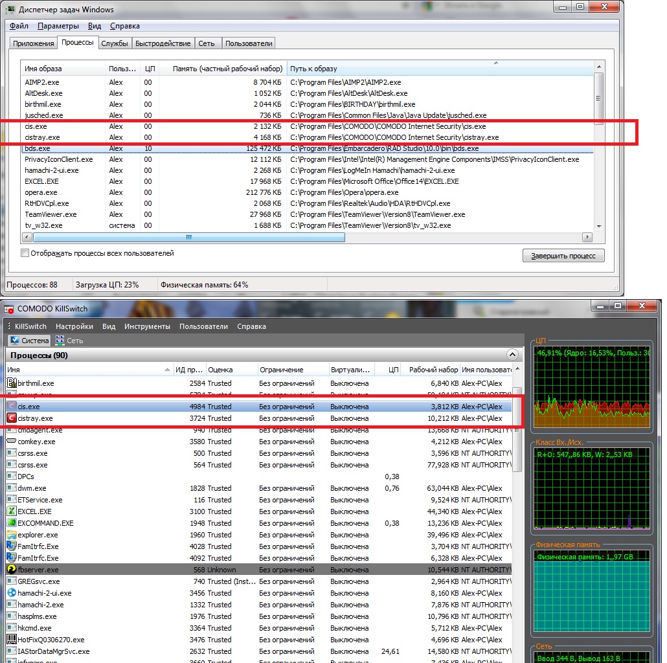Click the Завершить процесс button
667x663 pixels.
click(563, 256)
